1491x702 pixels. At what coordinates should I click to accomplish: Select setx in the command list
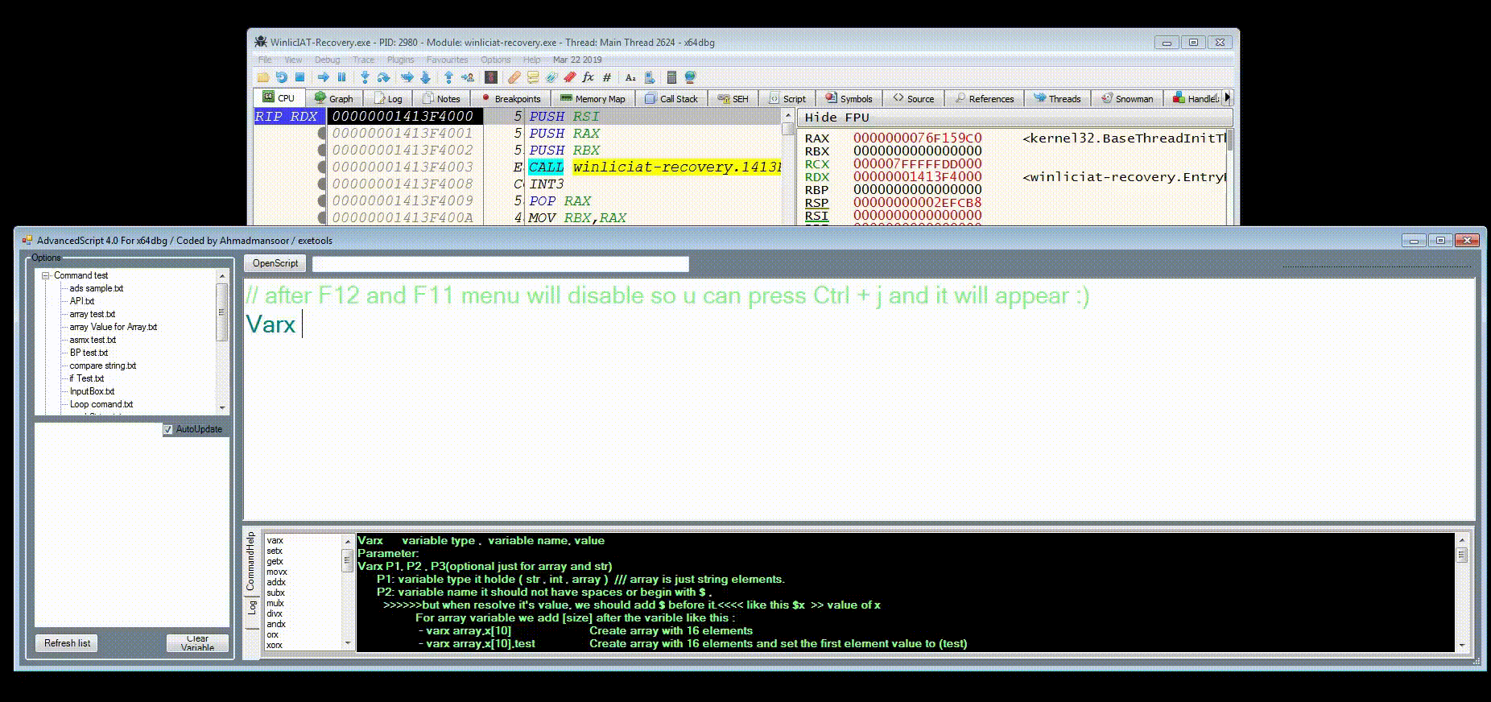(x=275, y=551)
